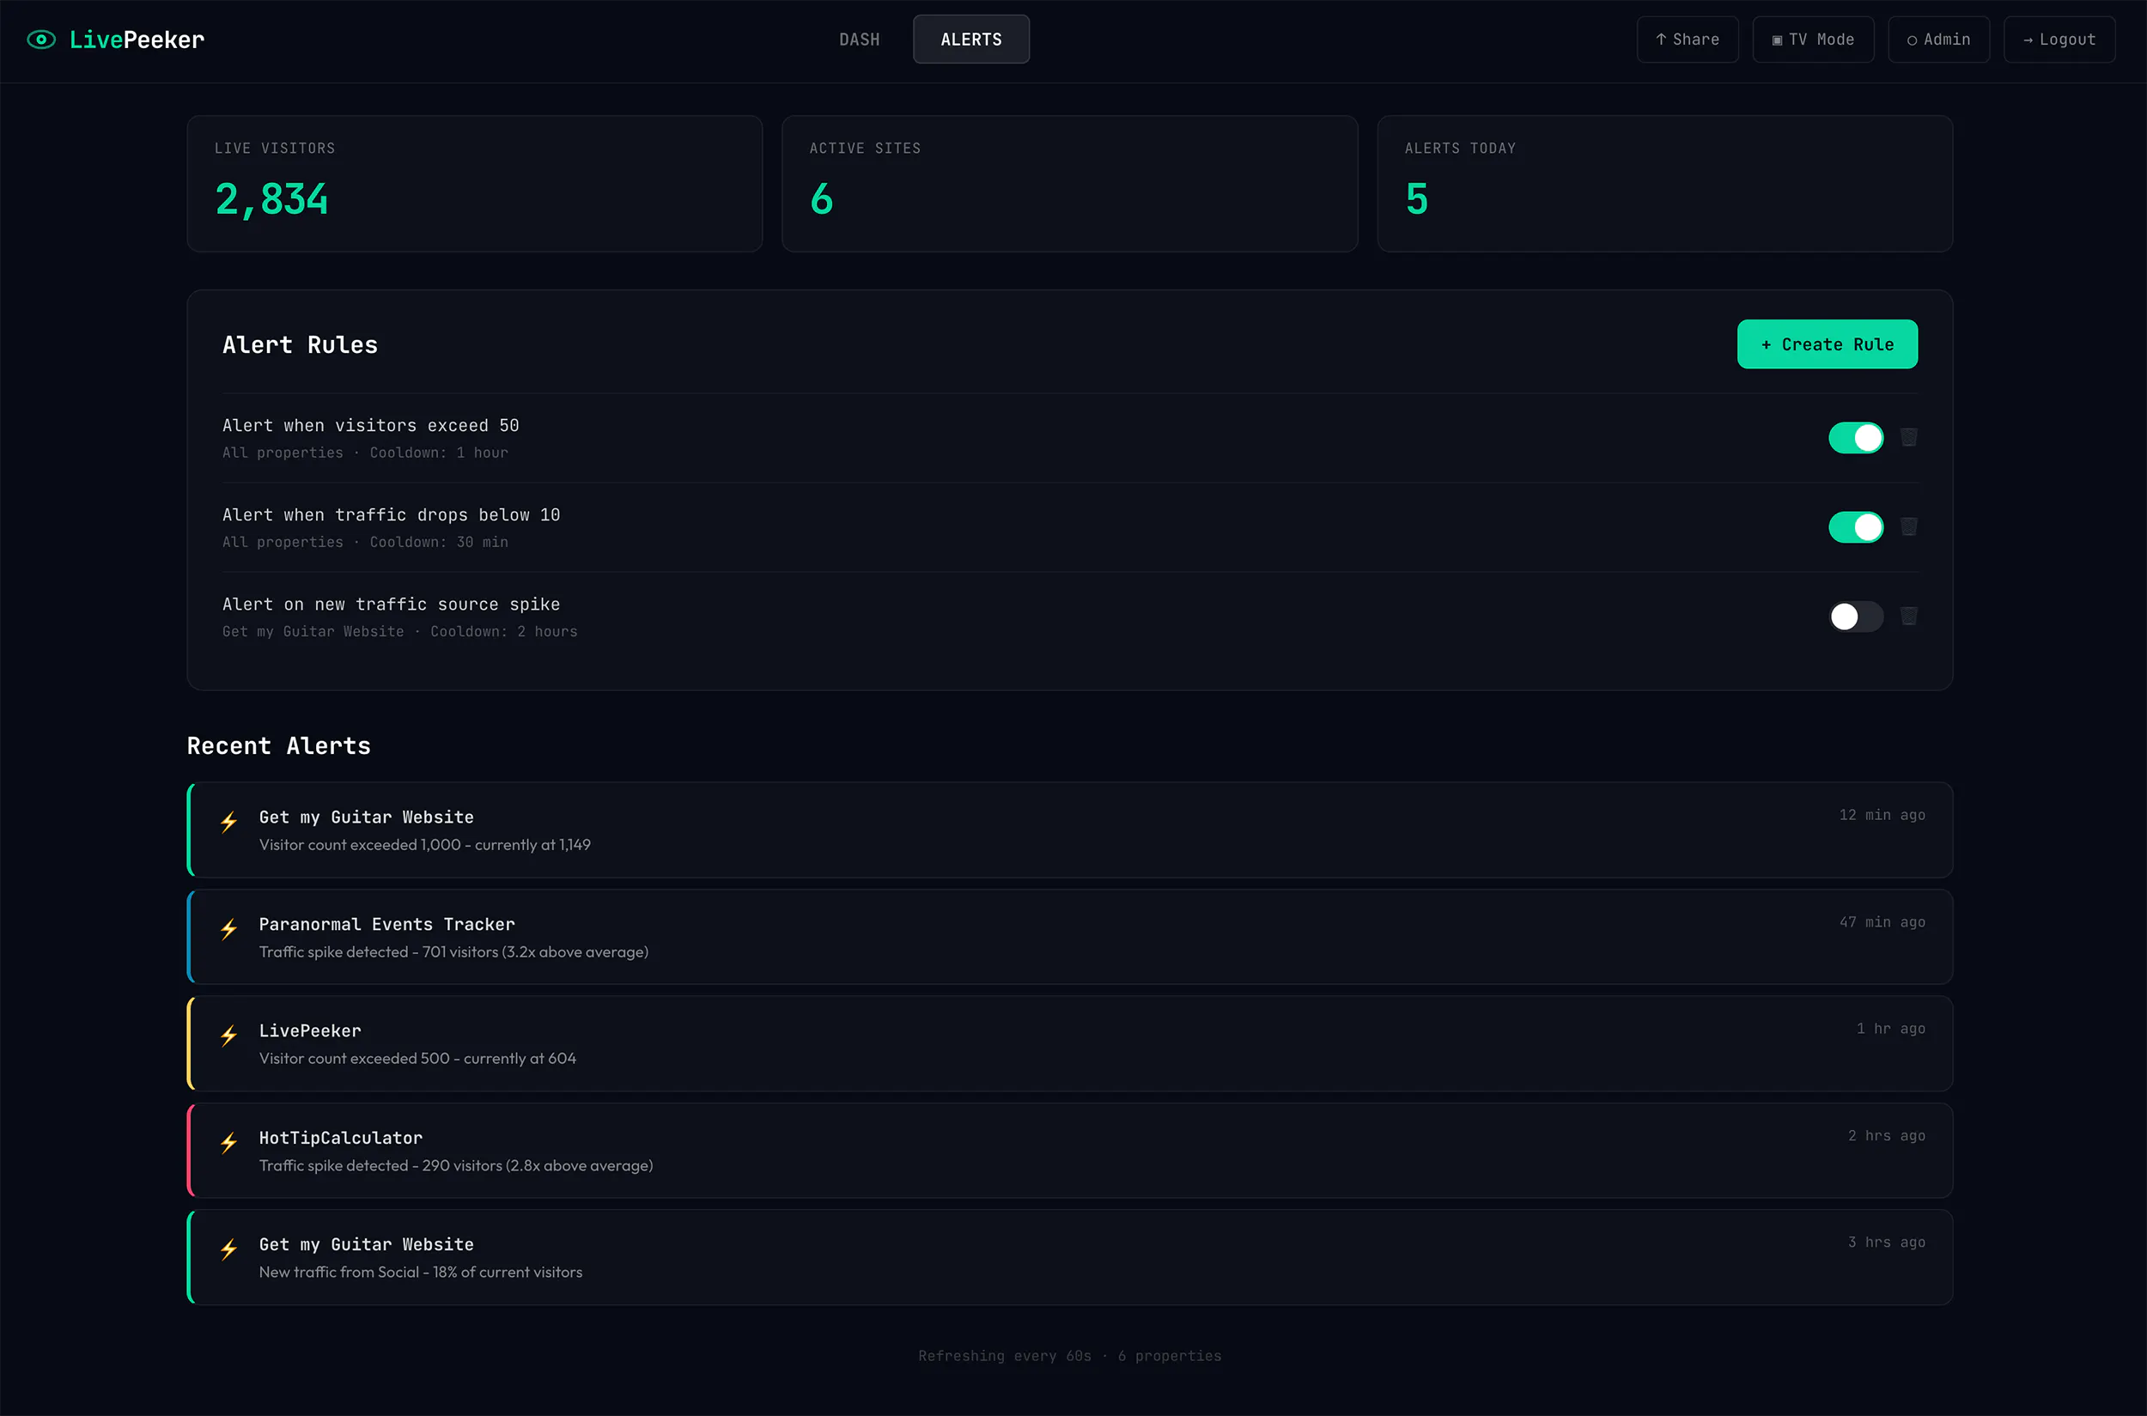
Task: Enable the new traffic source spike toggle
Action: (x=1855, y=617)
